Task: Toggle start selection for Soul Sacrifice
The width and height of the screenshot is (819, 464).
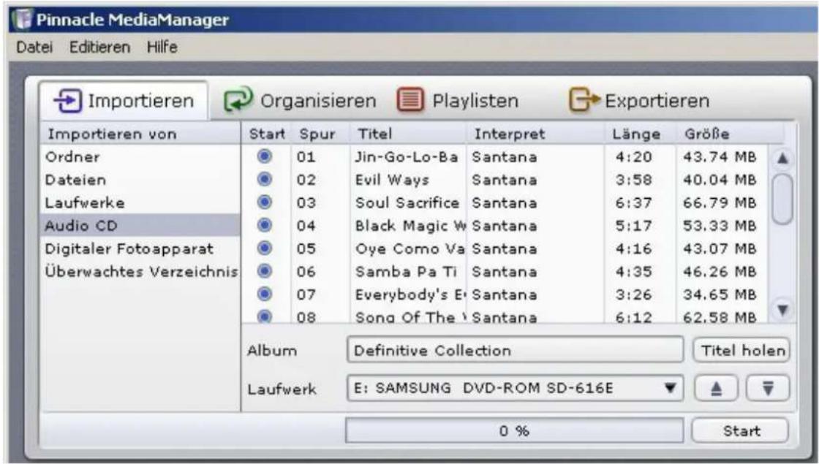Action: click(x=265, y=202)
